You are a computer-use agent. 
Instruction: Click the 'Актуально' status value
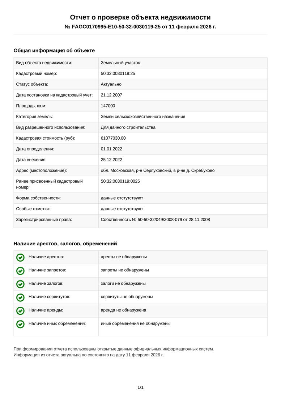(111, 84)
